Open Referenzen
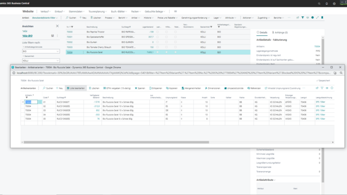This screenshot has width=347, height=195. pyautogui.click(x=254, y=88)
